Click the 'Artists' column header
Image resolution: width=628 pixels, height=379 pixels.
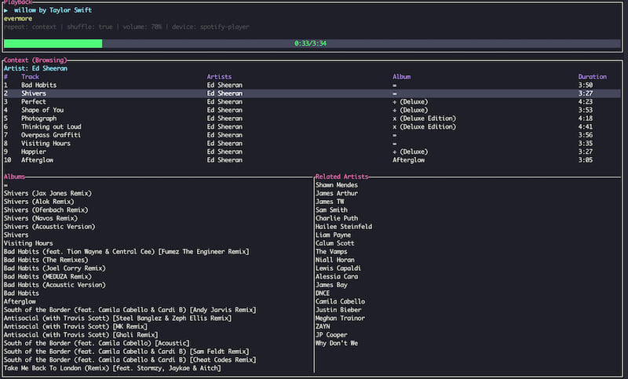219,76
